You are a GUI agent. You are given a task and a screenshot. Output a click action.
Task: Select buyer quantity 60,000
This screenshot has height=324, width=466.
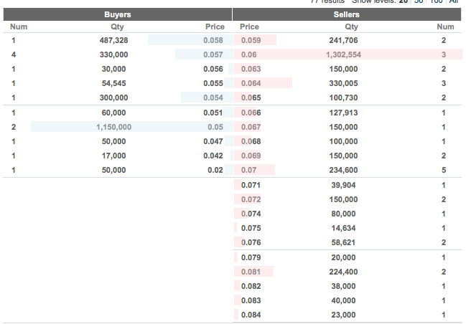[x=114, y=113]
